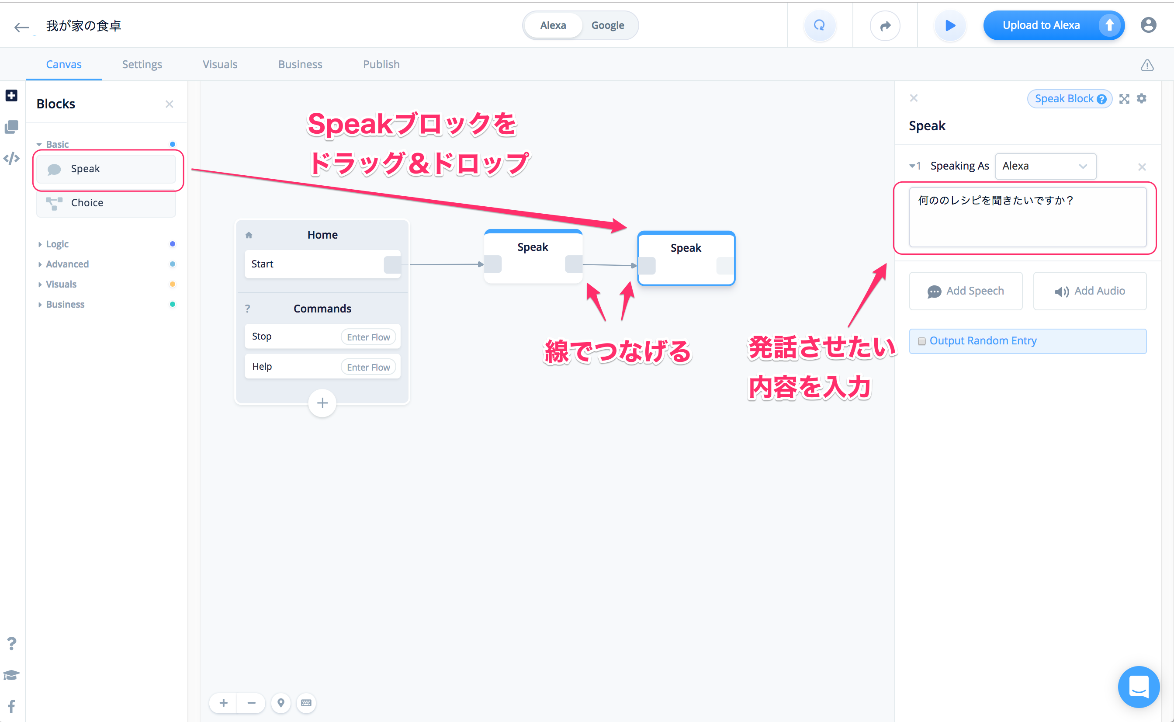The image size is (1174, 722).
Task: Open Speak block settings gear
Action: click(x=1142, y=98)
